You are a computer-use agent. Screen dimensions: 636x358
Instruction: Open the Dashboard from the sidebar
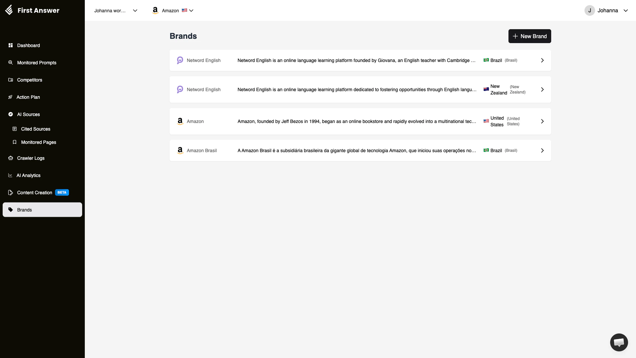28,45
